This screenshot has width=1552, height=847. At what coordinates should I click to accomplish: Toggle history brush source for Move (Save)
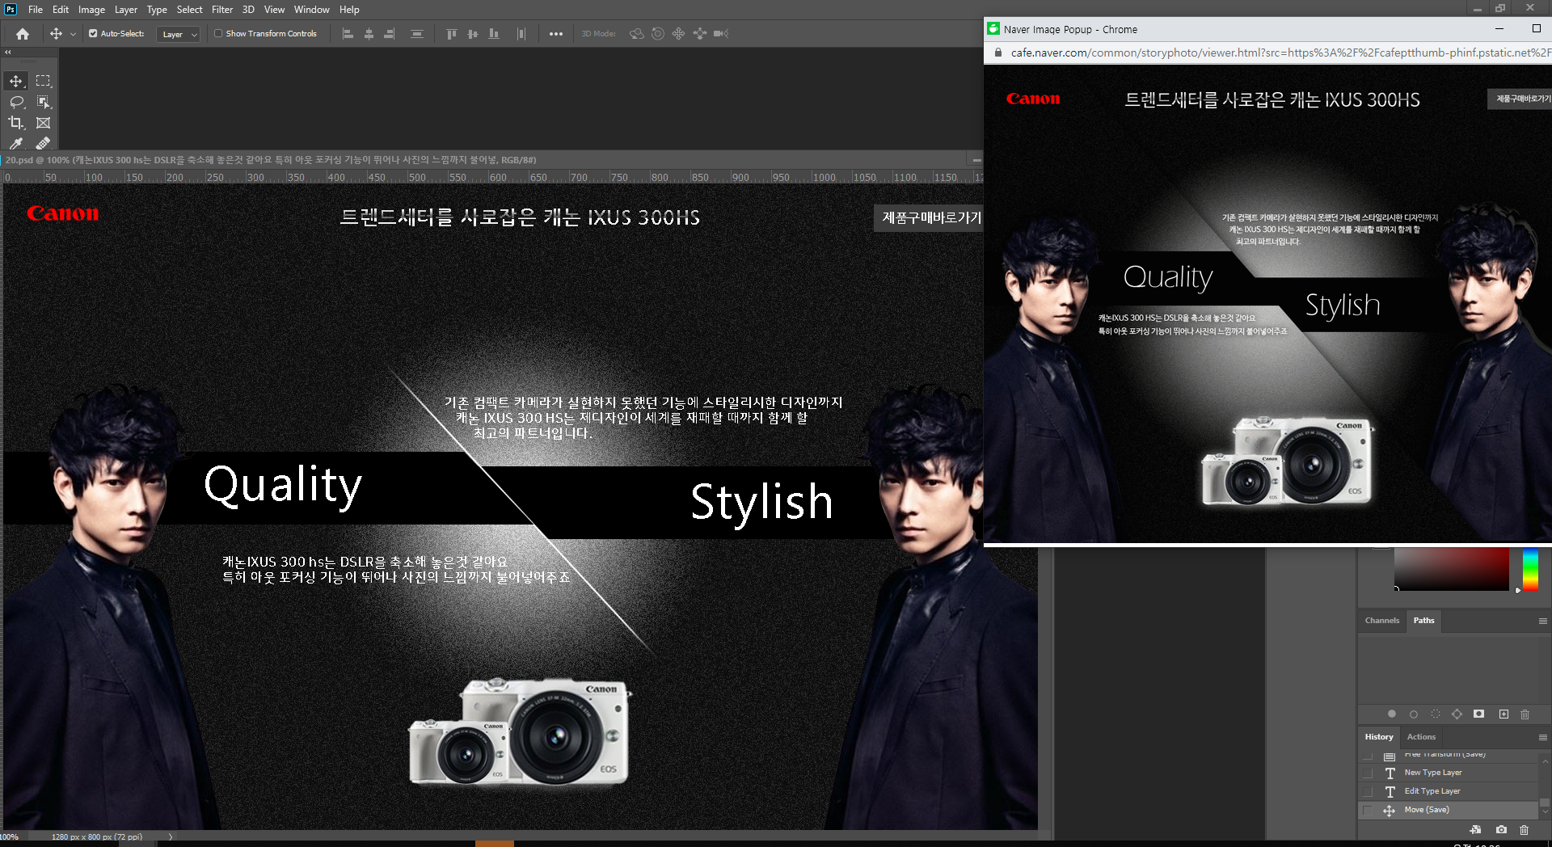pyautogui.click(x=1369, y=810)
